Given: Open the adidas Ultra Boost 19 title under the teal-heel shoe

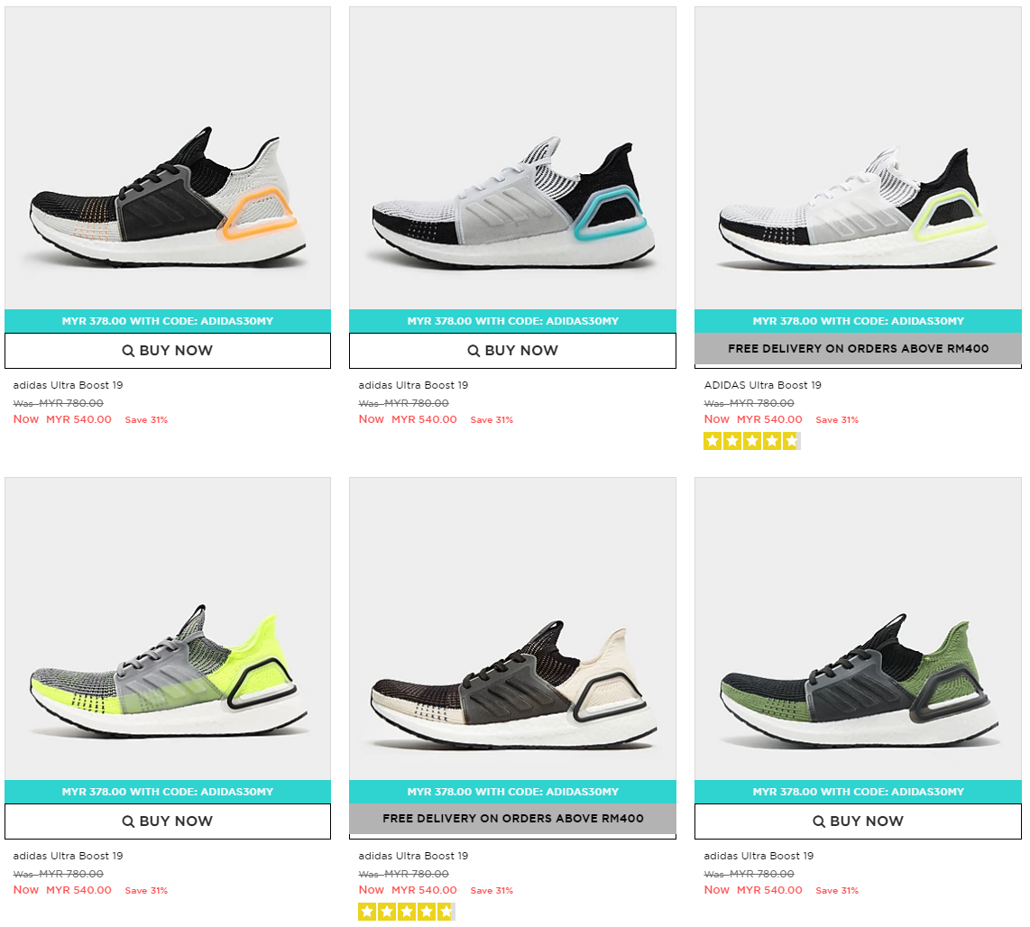Looking at the screenshot, I should (x=413, y=385).
